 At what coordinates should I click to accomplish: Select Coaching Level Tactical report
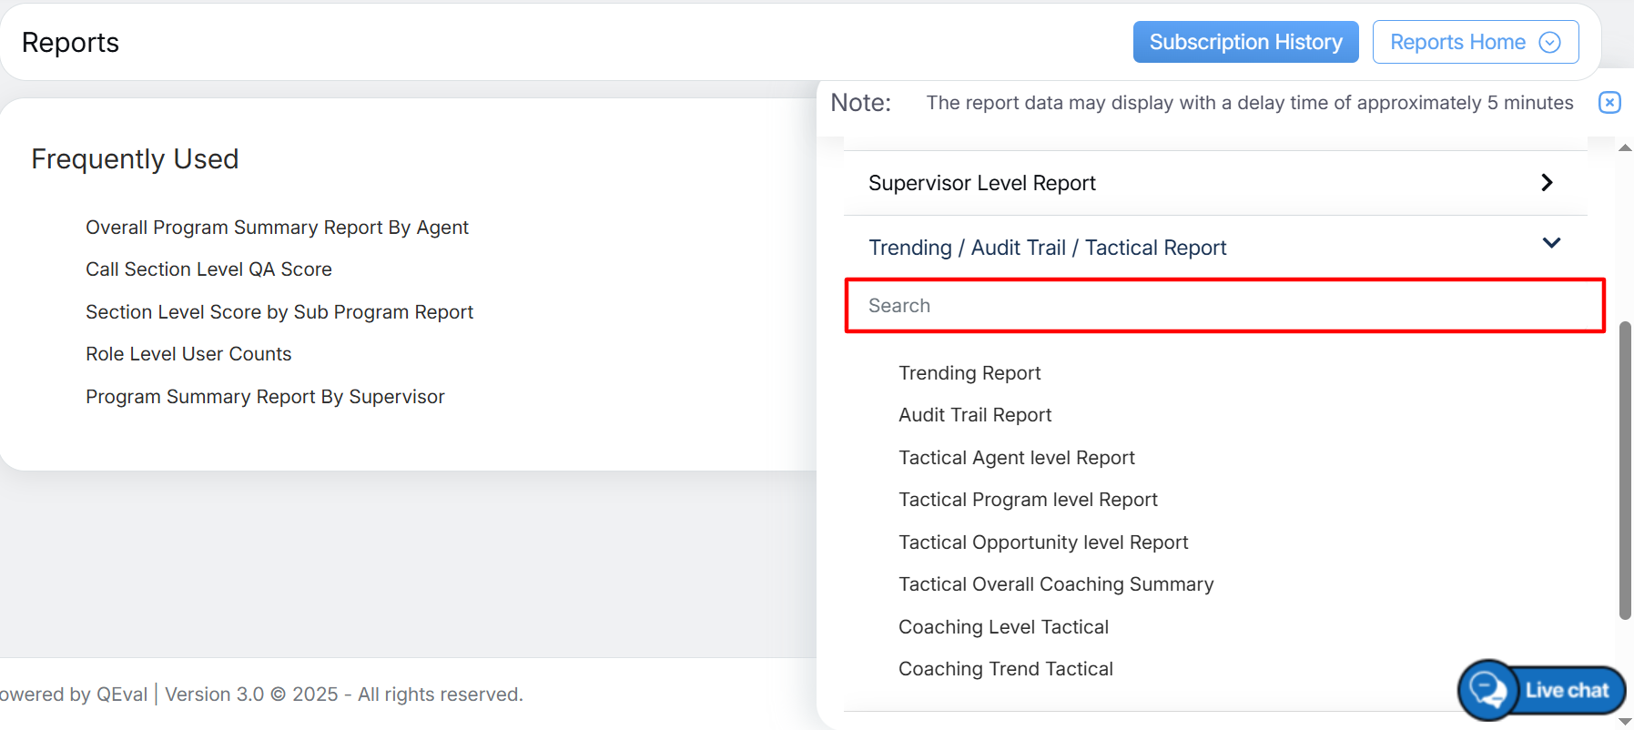tap(1003, 627)
